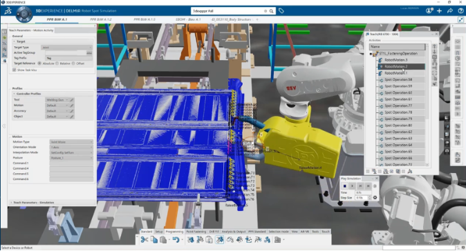Select the Offset target reference radio

point(73,63)
